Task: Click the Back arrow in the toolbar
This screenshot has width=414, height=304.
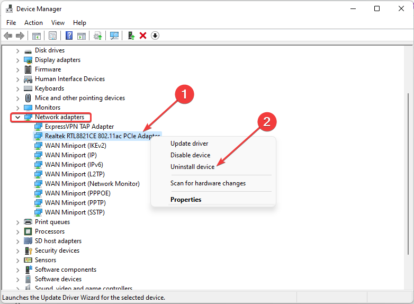Action: tap(8, 35)
